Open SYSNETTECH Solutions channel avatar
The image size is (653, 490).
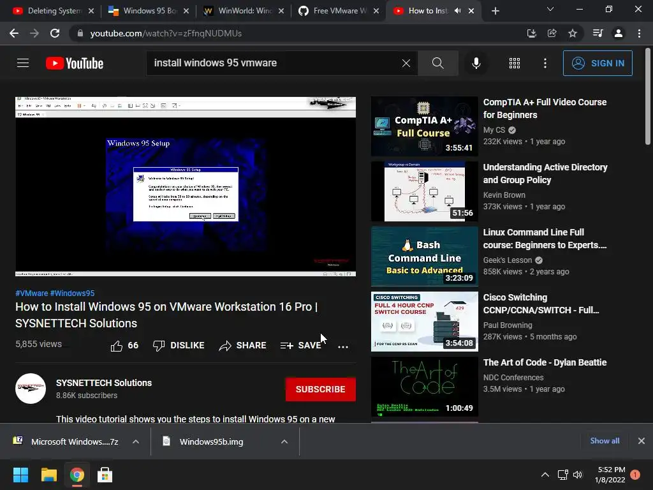[31, 389]
